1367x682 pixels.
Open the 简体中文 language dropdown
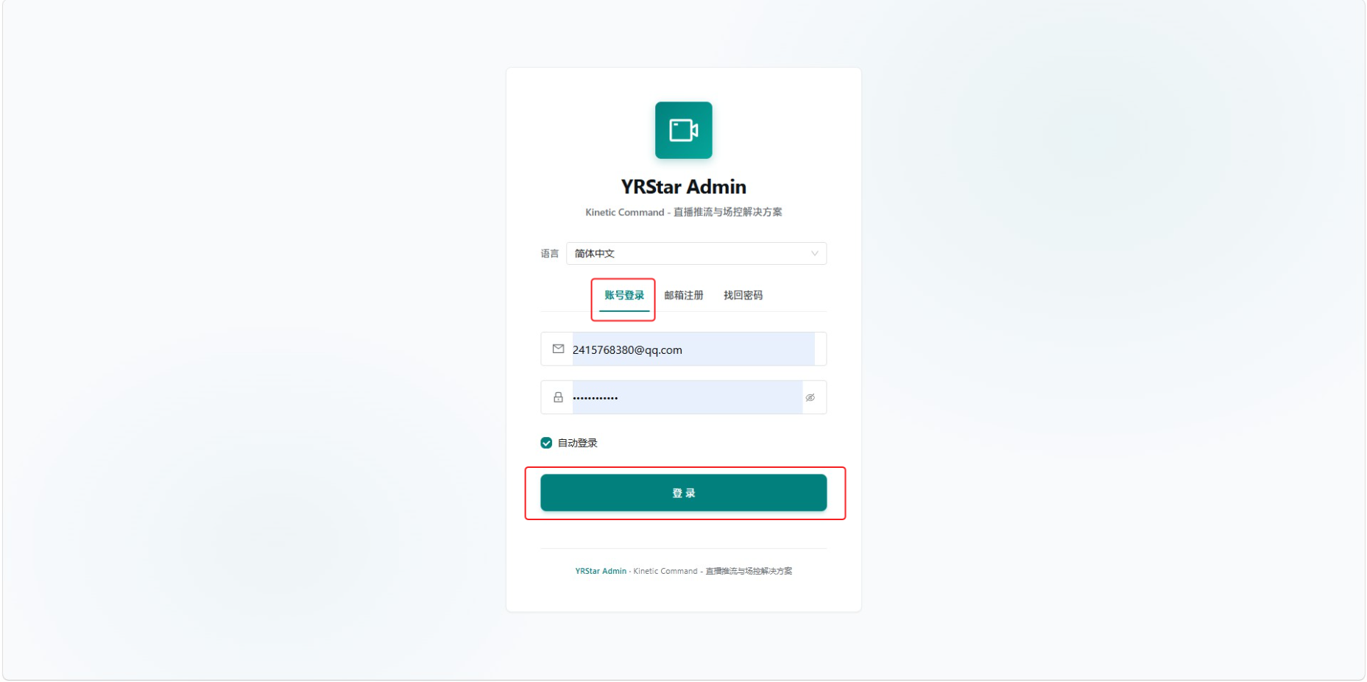(x=696, y=253)
